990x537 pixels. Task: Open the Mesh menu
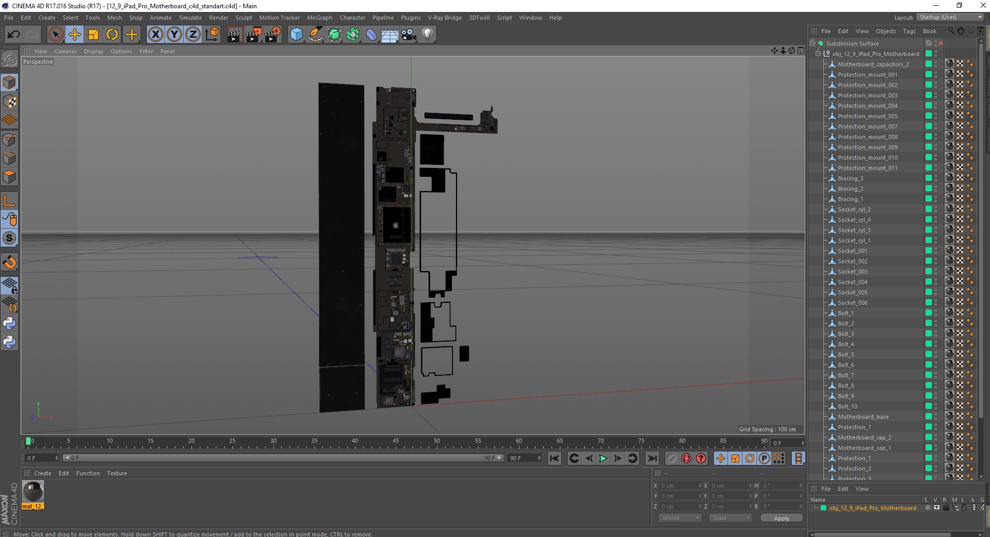[x=115, y=18]
